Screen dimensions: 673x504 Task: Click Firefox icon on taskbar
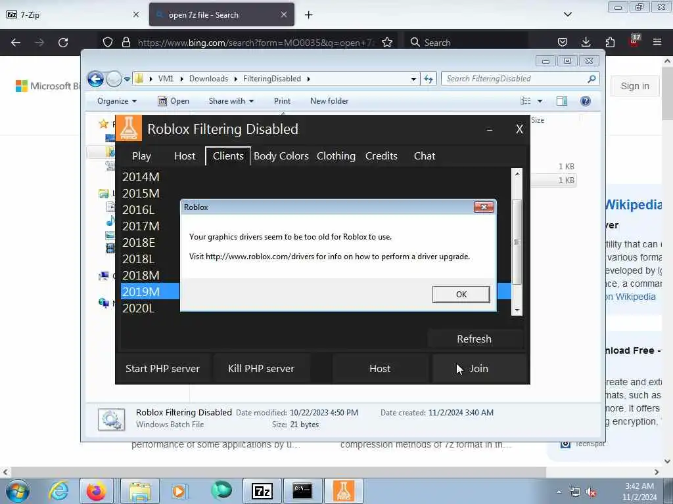pos(97,491)
